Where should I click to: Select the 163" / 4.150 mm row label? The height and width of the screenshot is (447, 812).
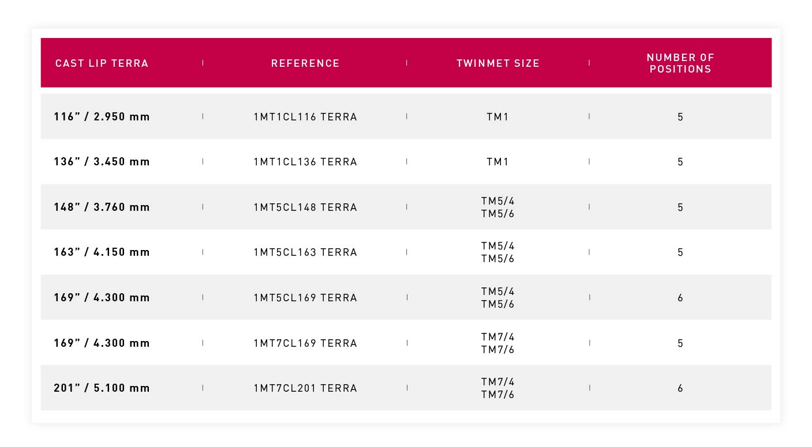coord(102,252)
